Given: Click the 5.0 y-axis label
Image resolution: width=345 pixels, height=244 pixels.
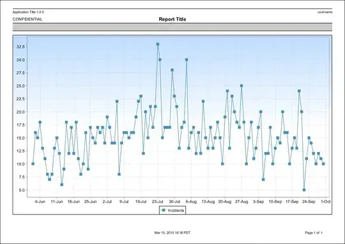Looking at the screenshot, I should point(22,190).
